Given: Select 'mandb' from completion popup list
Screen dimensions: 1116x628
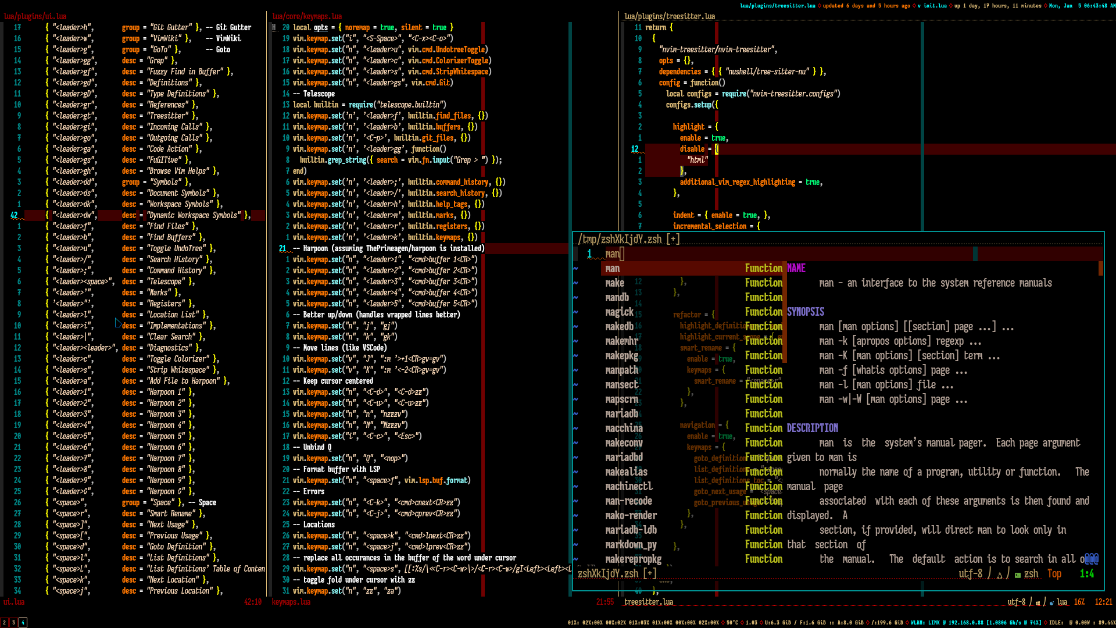Looking at the screenshot, I should 617,298.
